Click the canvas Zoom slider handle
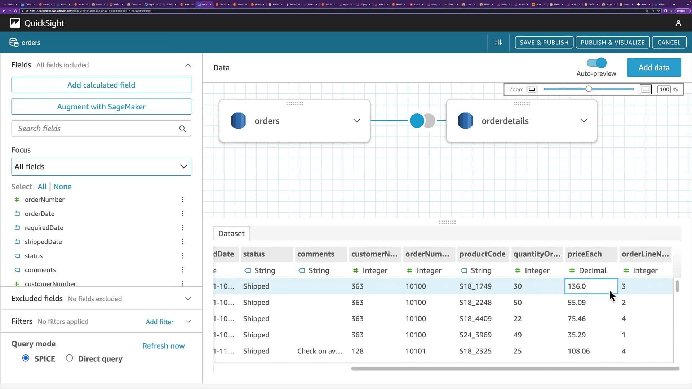The width and height of the screenshot is (692, 389). coord(589,89)
